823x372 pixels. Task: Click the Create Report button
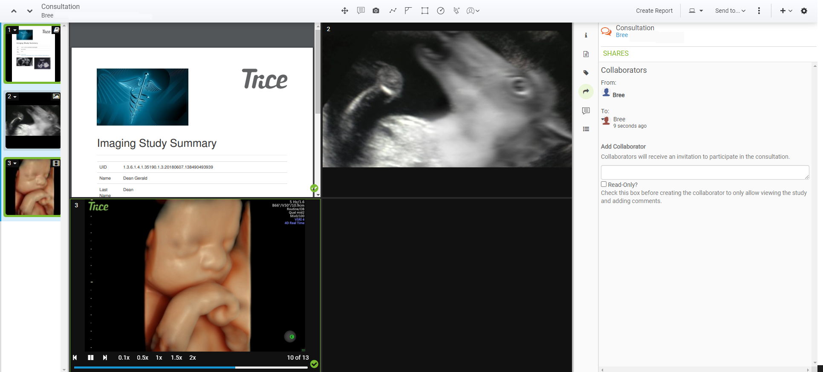pyautogui.click(x=654, y=11)
